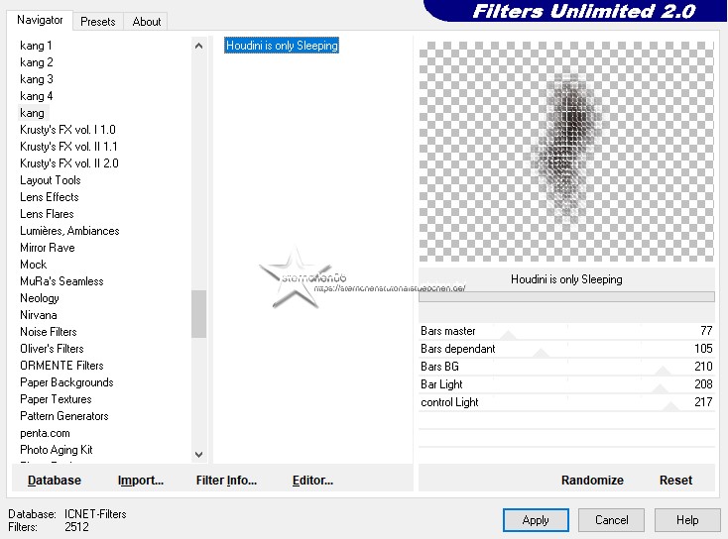Select kang 3 in filter list

click(x=37, y=79)
